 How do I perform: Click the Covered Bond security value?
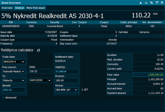pos(55,26)
